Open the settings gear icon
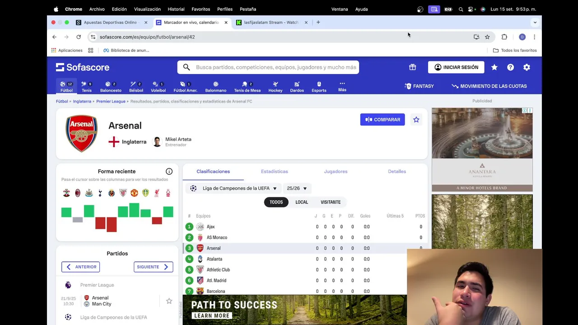Screen dimensions: 578x325 527,67
